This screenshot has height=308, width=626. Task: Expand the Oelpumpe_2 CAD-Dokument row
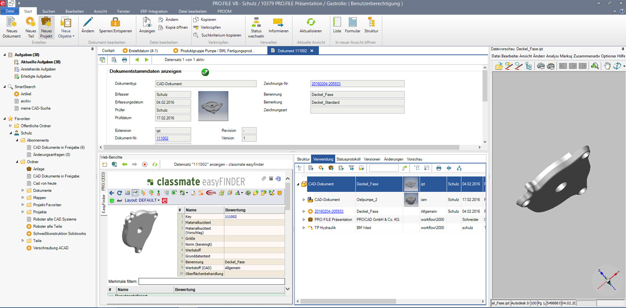pos(304,200)
